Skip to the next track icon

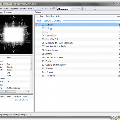(50, 9)
